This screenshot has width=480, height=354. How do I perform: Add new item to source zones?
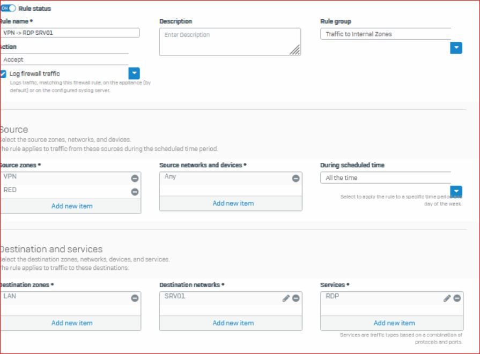coord(72,206)
